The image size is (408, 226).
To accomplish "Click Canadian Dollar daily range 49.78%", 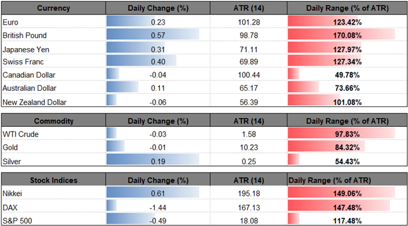I will point(347,75).
